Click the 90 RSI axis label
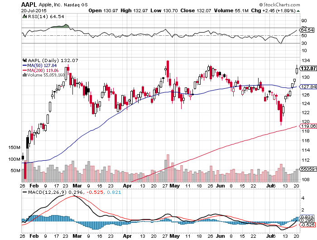Image resolution: width=317 pixels, height=240 pixels. (x=304, y=21)
